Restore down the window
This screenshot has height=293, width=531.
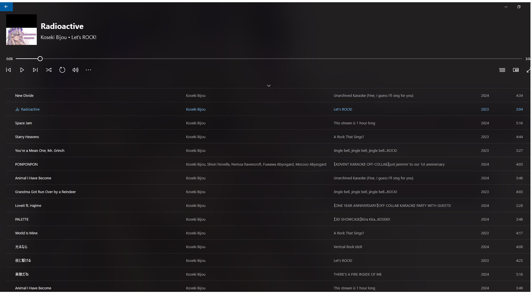(519, 7)
